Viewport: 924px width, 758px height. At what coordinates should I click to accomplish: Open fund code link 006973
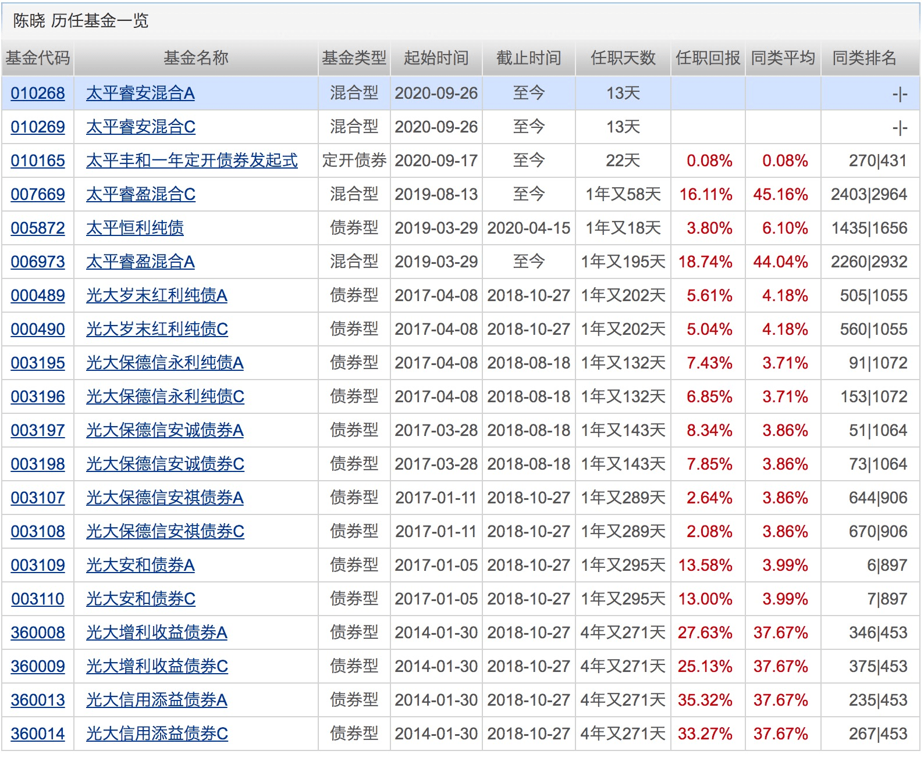pyautogui.click(x=38, y=262)
